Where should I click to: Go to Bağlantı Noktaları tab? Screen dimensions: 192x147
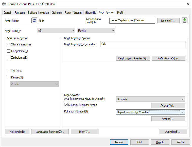pyautogui.click(x=38, y=13)
